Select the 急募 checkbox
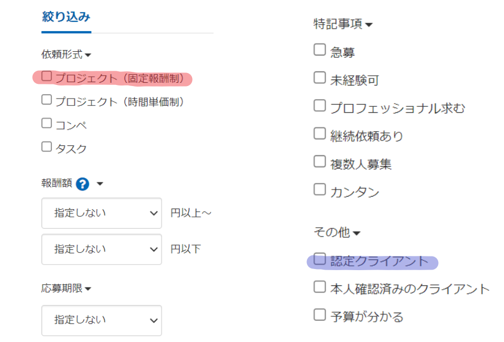Viewport: 504px width, 342px height. point(319,50)
